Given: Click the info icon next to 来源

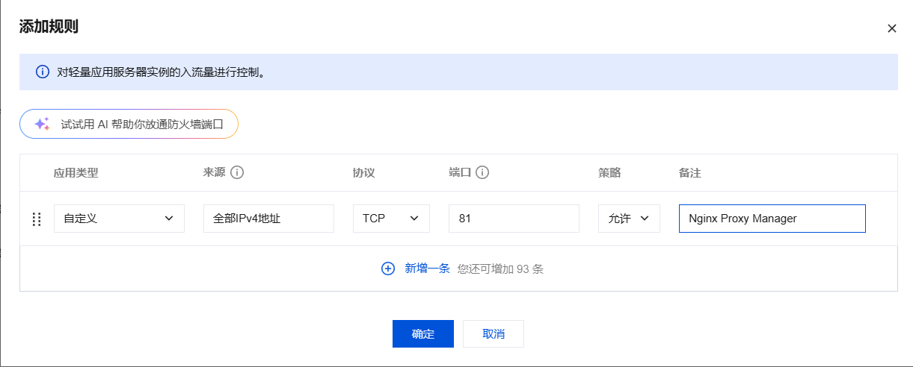Looking at the screenshot, I should point(237,172).
